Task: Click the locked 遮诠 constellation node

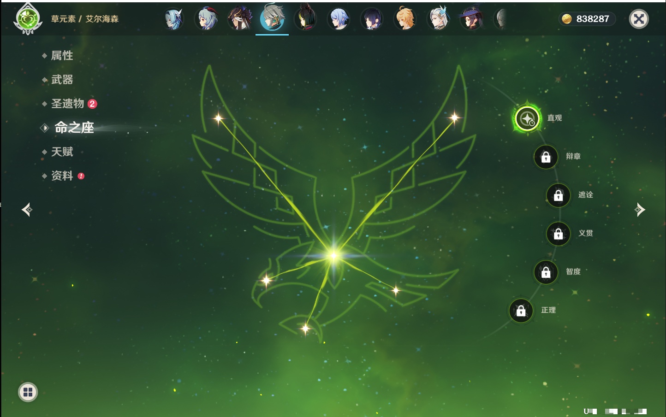Action: point(558,195)
